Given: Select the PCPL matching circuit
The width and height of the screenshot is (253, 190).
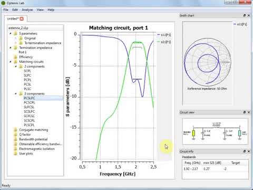Looking at the screenshot, I should pyautogui.click(x=27, y=80).
